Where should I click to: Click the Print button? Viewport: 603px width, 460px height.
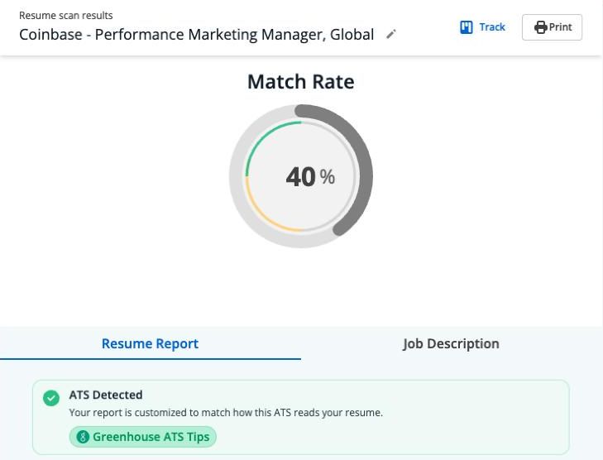(x=552, y=27)
